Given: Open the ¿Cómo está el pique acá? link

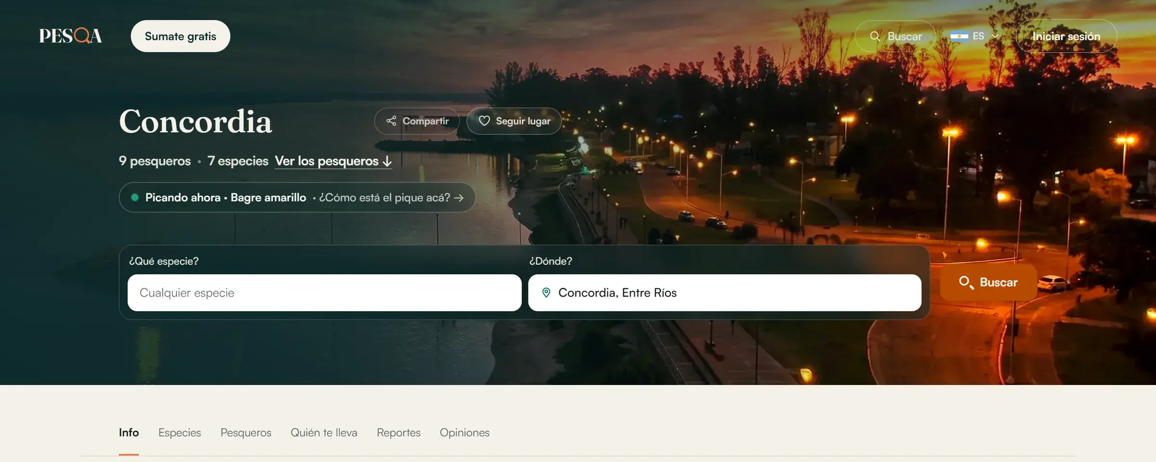Looking at the screenshot, I should (391, 198).
